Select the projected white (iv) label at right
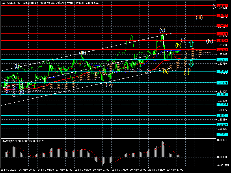Image resolution: width=231 pixels, height=173 pixels. (210, 41)
